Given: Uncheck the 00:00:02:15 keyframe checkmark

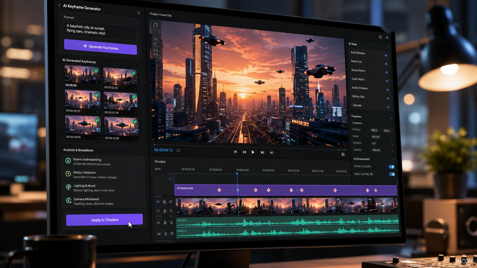Looking at the screenshot, I should click(134, 73).
